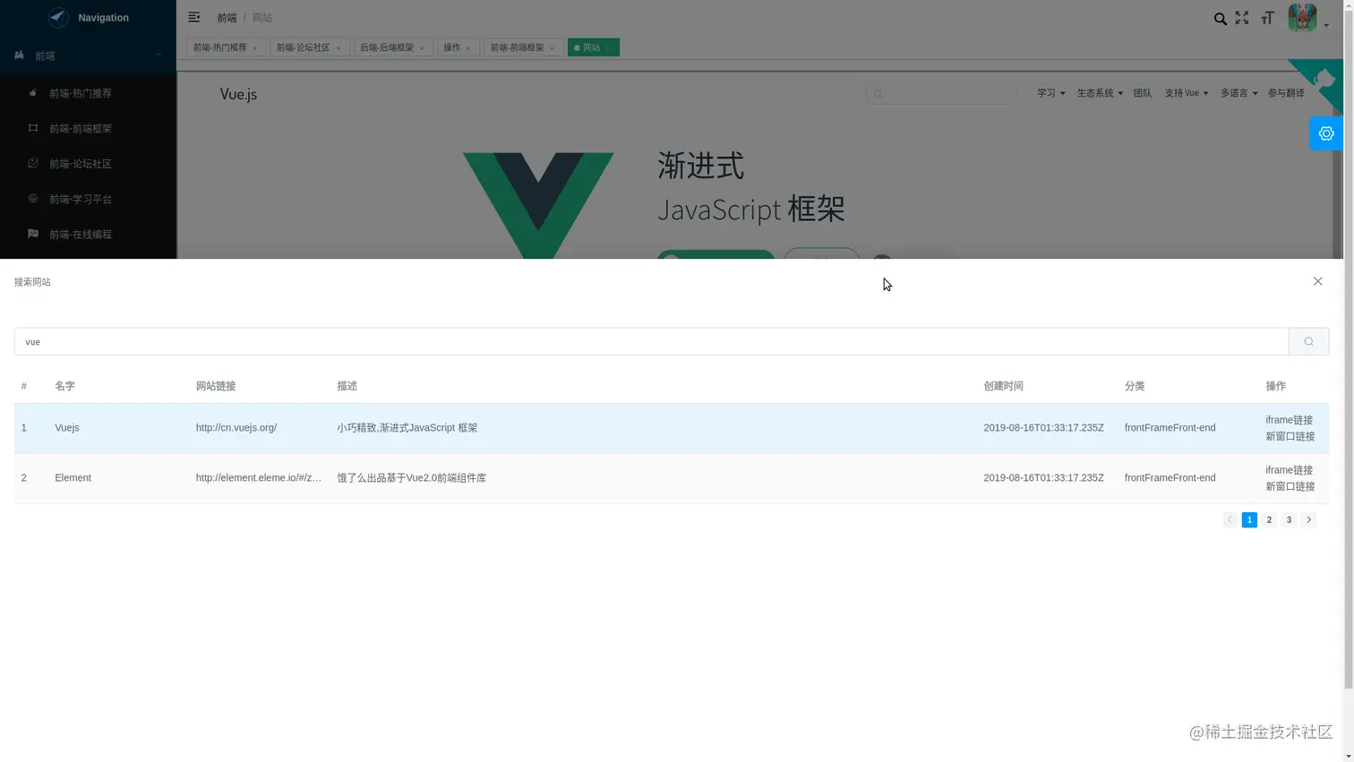Viewport: 1354px width, 762px height.
Task: Click the search button beside the vue input
Action: (x=1308, y=341)
